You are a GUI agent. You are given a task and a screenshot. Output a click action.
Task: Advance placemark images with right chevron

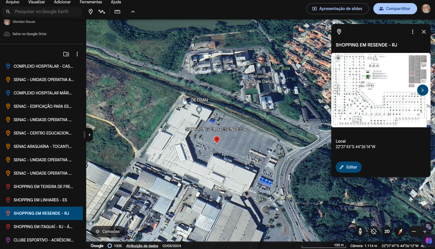423,90
